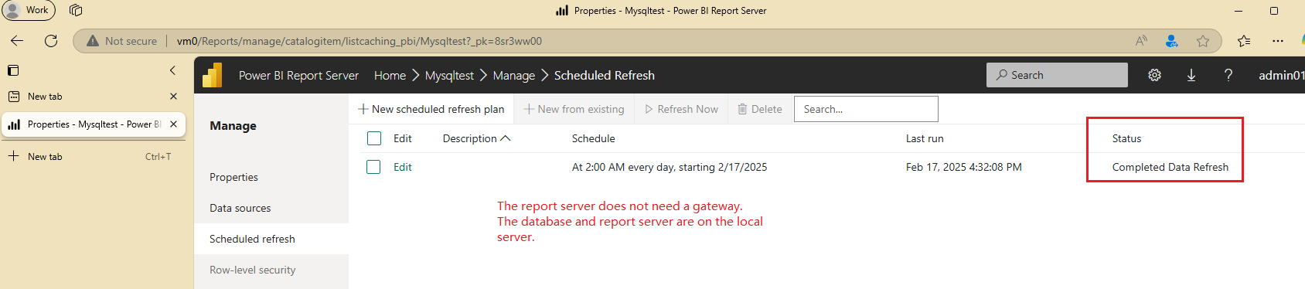The image size is (1305, 289).
Task: Sort by Description column
Action: point(476,138)
